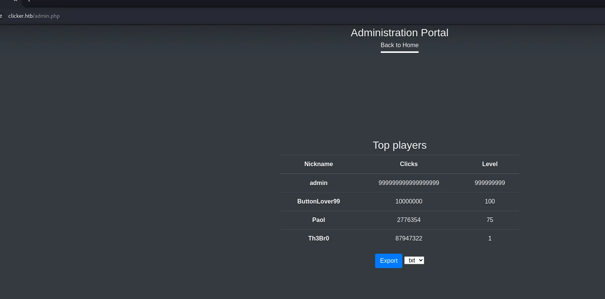Screen dimensions: 605x299
Task: Select the Nickname column header
Action: point(318,164)
